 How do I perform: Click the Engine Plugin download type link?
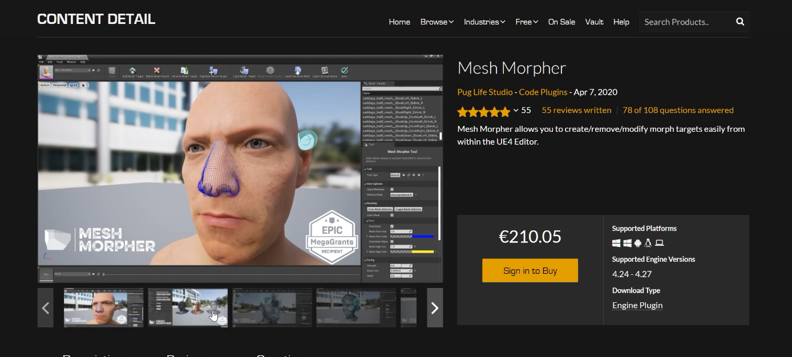coord(637,305)
